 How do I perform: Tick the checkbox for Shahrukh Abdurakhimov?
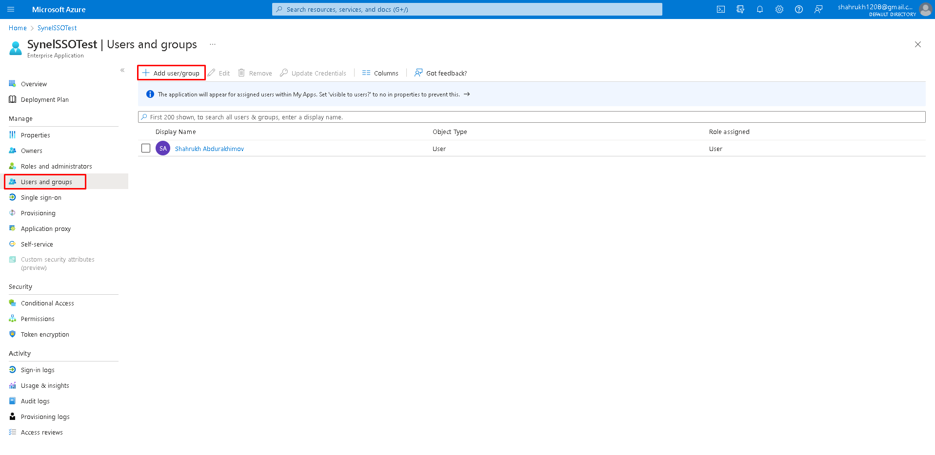point(146,148)
